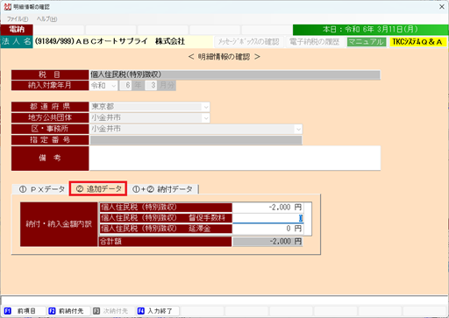
Task: Click F4 入力終了 function key button
Action: [x=157, y=311]
